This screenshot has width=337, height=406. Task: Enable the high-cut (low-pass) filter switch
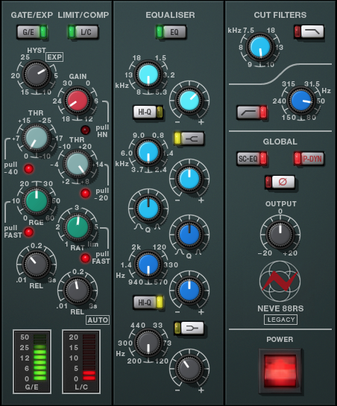coord(309,31)
